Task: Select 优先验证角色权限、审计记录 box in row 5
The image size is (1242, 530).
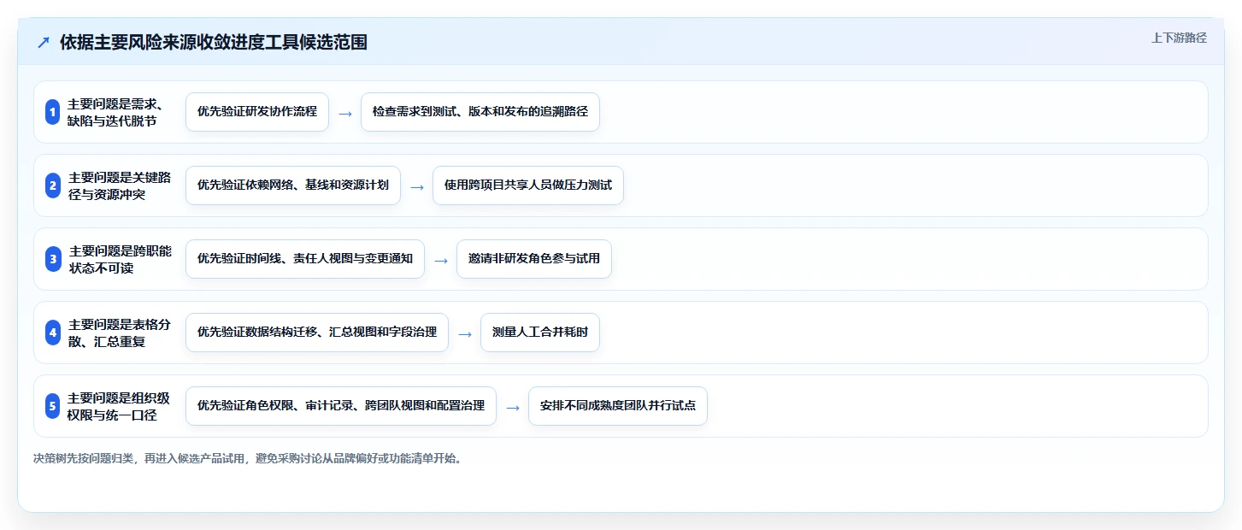Action: pyautogui.click(x=341, y=406)
